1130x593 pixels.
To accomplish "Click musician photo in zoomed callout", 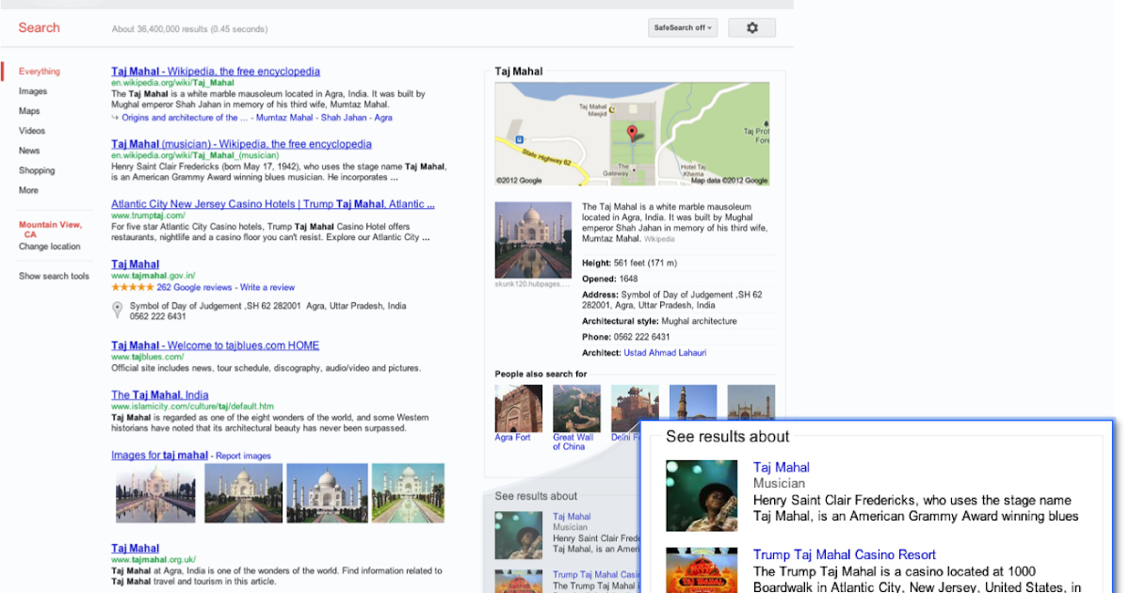I will [702, 496].
